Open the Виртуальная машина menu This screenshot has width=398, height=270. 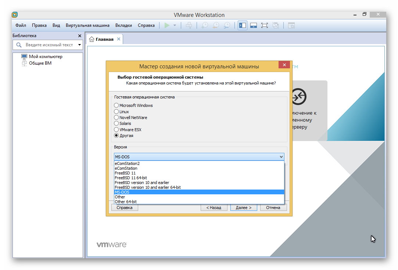[87, 25]
